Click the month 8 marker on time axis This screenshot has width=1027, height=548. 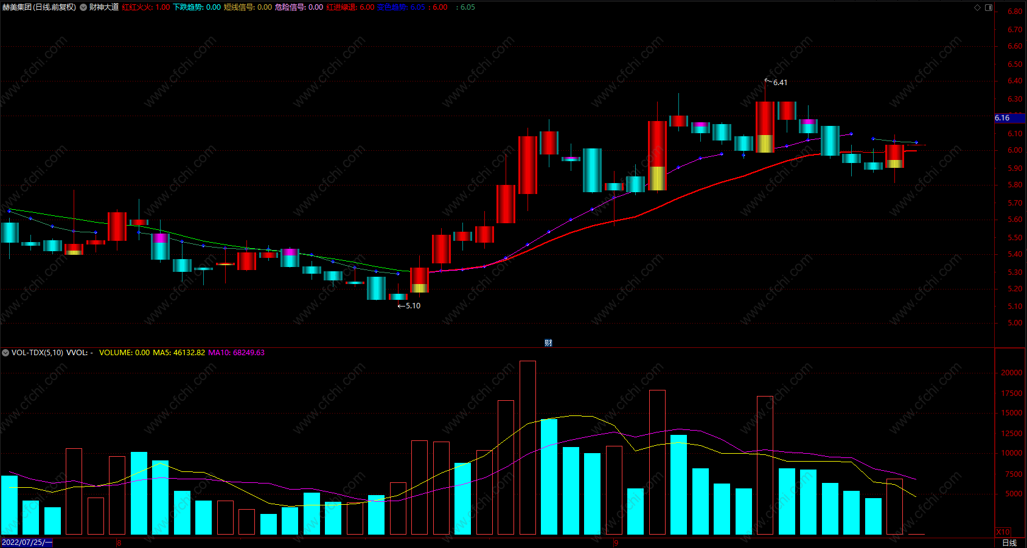click(x=119, y=543)
